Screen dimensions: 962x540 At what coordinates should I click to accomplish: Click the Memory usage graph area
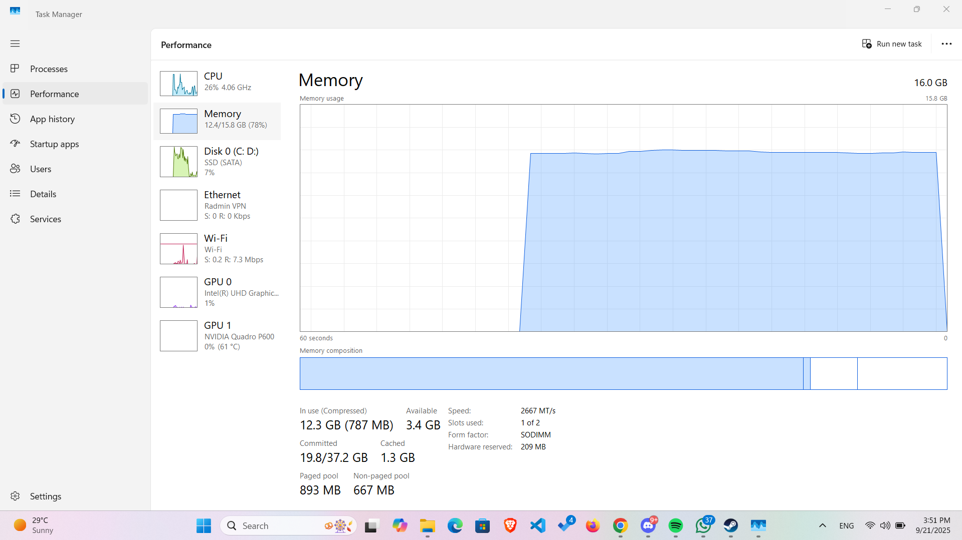[623, 218]
